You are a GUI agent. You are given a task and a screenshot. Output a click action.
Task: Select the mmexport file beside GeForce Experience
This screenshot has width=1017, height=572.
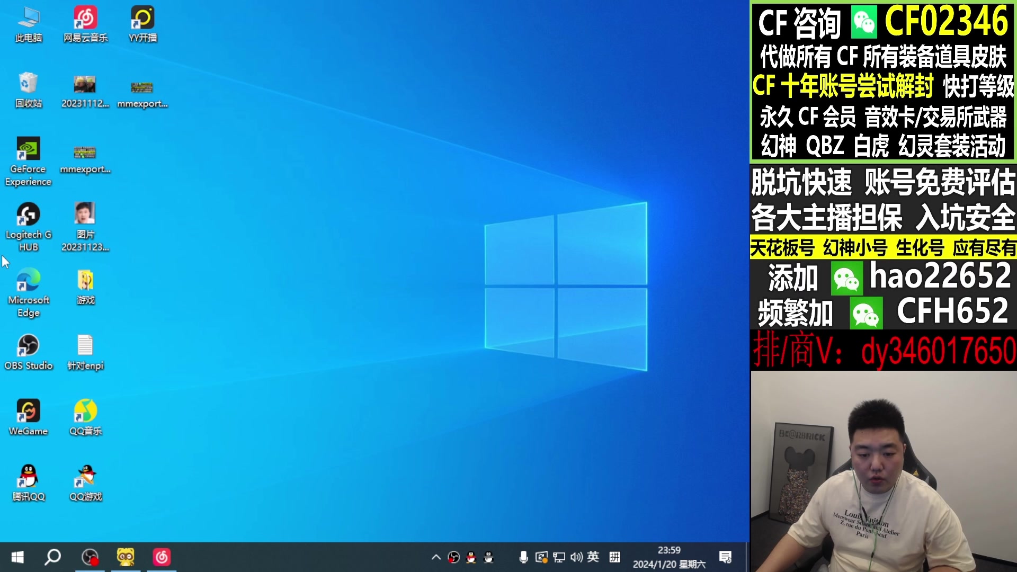point(85,159)
